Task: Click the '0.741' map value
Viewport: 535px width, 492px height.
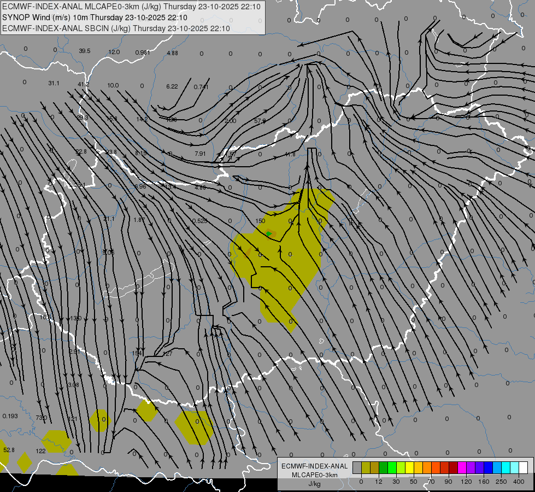Action: [x=201, y=87]
